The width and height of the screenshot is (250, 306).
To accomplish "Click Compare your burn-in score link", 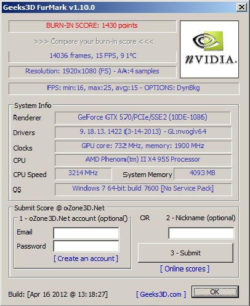I will coord(94,42).
